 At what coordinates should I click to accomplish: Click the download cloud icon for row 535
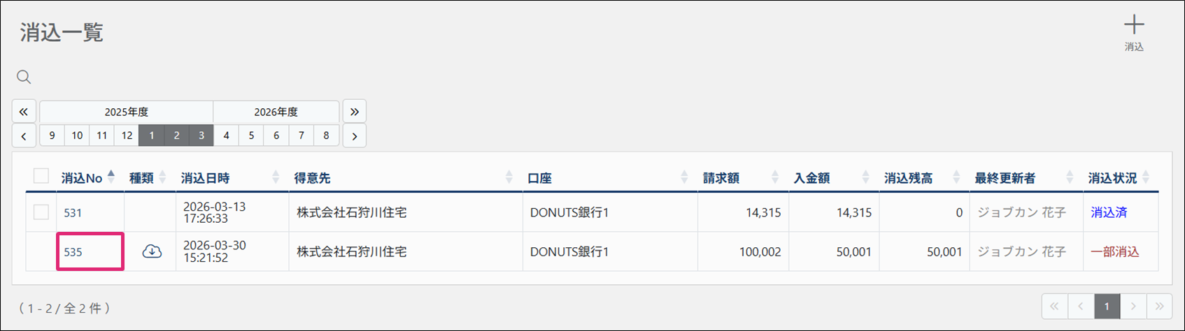point(152,251)
